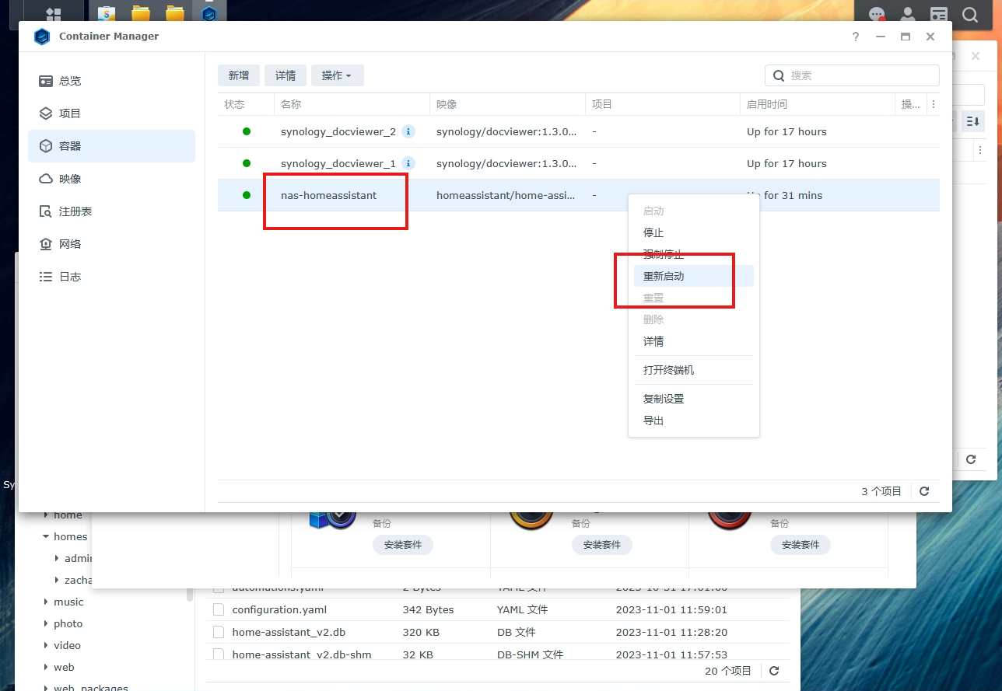
Task: Open column options menu in container table header
Action: 934,104
